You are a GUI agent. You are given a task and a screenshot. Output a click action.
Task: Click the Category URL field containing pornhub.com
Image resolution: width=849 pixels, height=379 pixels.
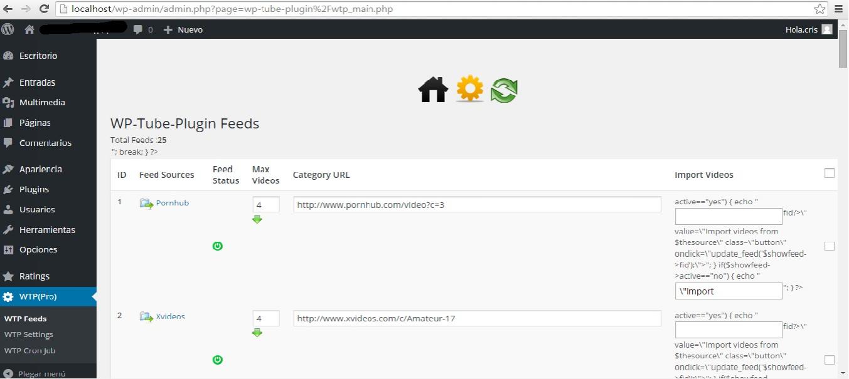(477, 205)
